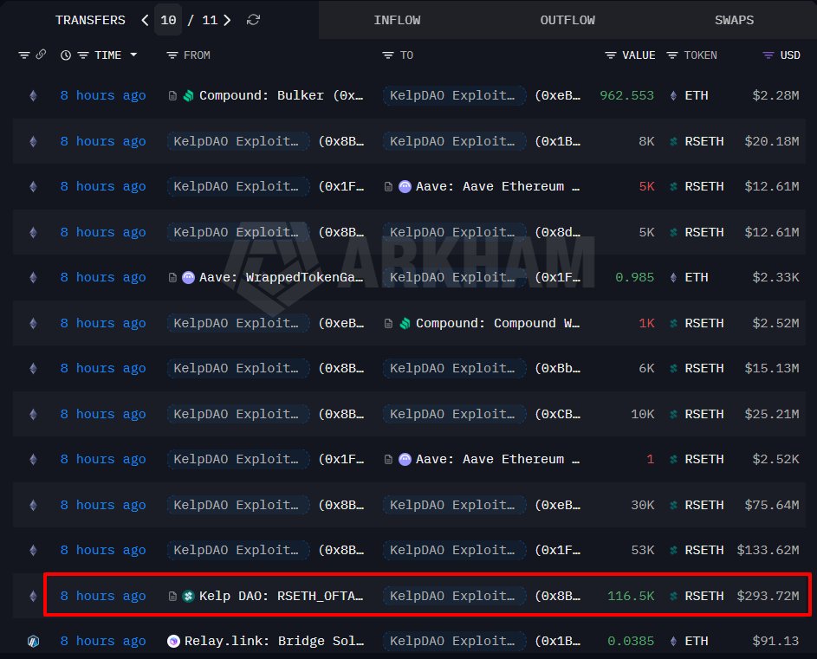
Task: Click the (0xBb... recipient address
Action: (x=558, y=369)
